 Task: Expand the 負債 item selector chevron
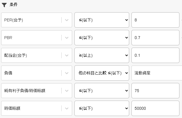pyautogui.click(x=67, y=73)
